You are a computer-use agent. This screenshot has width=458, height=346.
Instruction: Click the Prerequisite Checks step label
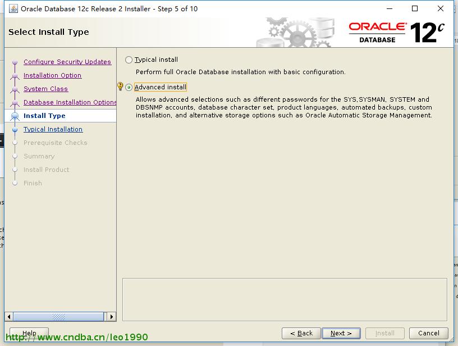pos(56,143)
